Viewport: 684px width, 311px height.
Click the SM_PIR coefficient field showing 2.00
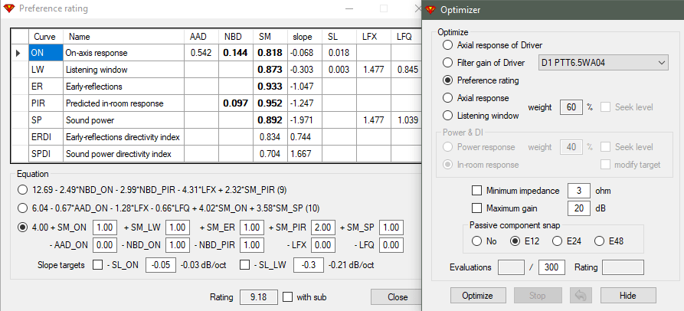324,228
